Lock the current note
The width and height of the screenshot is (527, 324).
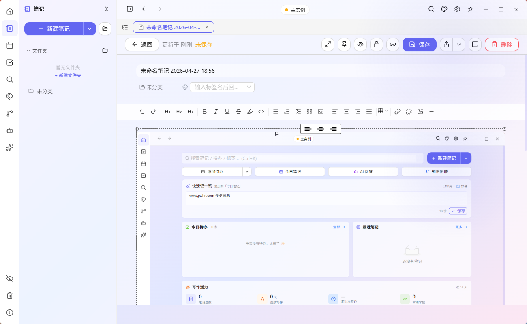point(376,45)
